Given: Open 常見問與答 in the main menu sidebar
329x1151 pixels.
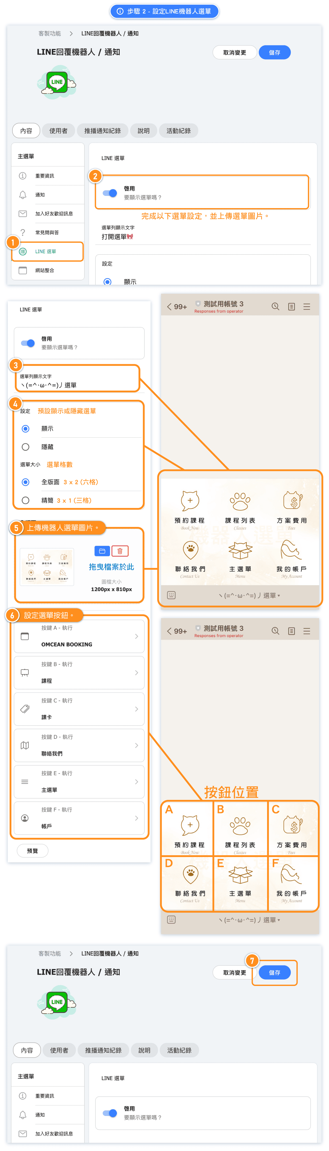Looking at the screenshot, I should 47,233.
